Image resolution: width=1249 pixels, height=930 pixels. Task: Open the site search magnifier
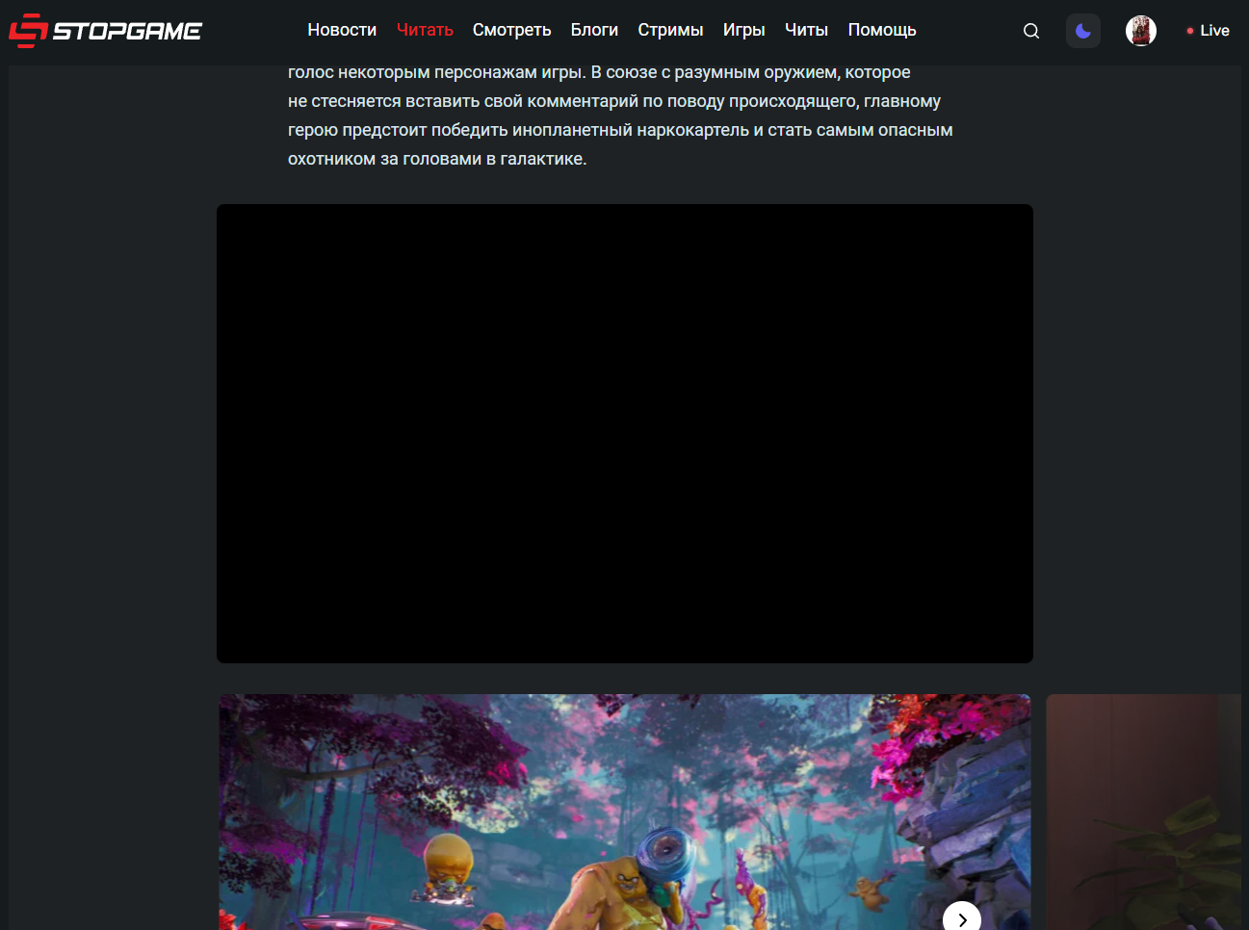[1031, 31]
